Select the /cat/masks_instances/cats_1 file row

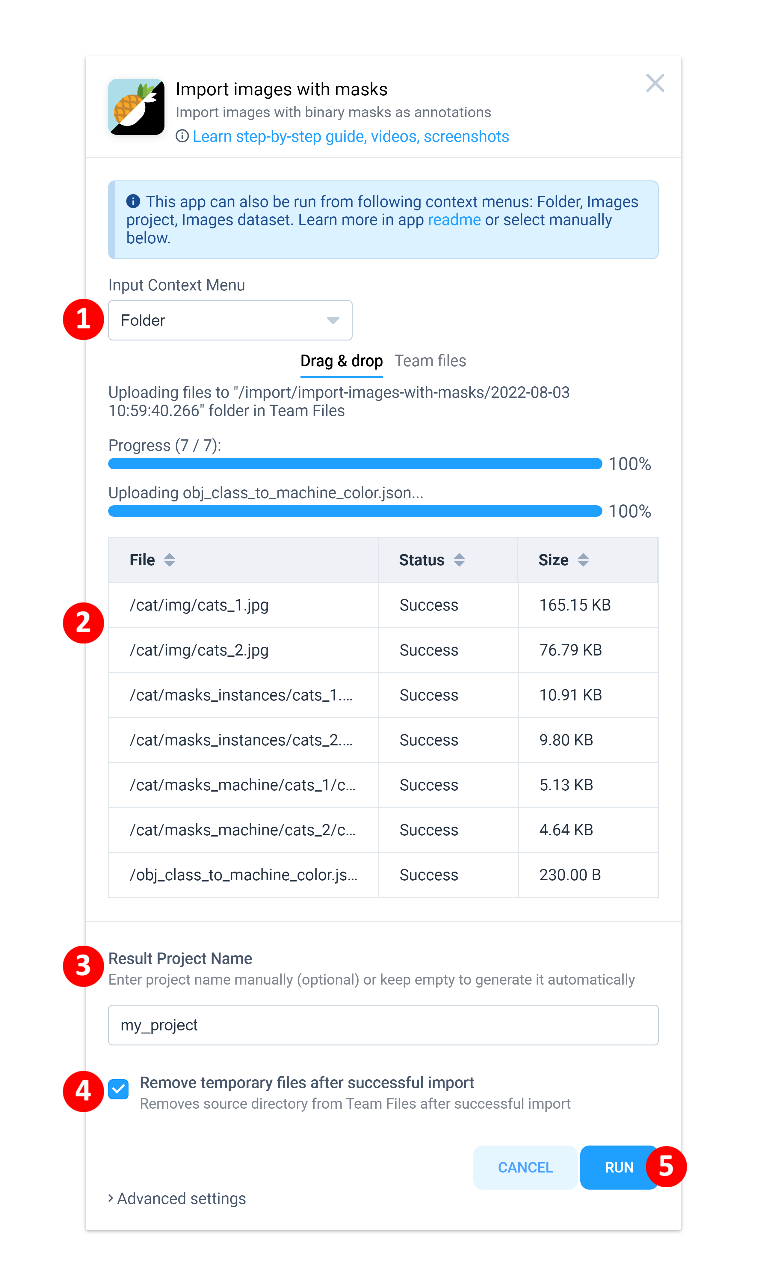pos(383,695)
